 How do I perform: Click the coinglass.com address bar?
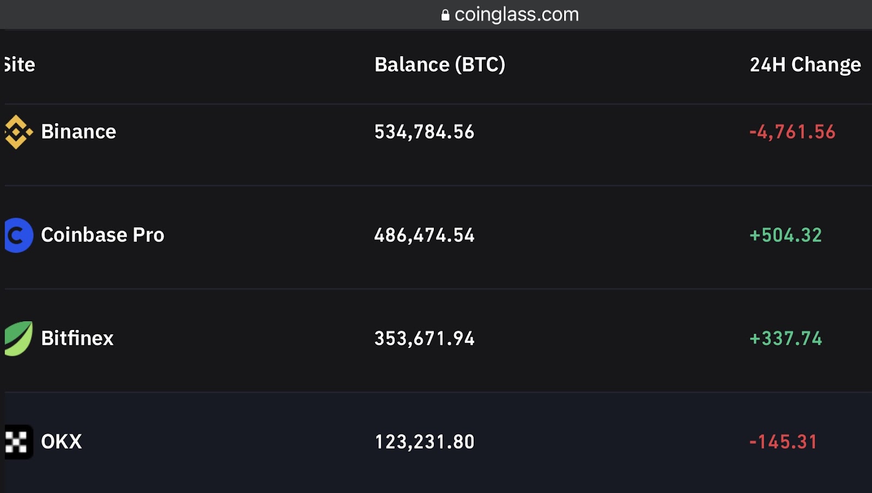coord(510,15)
